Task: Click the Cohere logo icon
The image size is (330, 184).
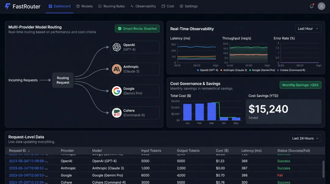Action: click(117, 113)
